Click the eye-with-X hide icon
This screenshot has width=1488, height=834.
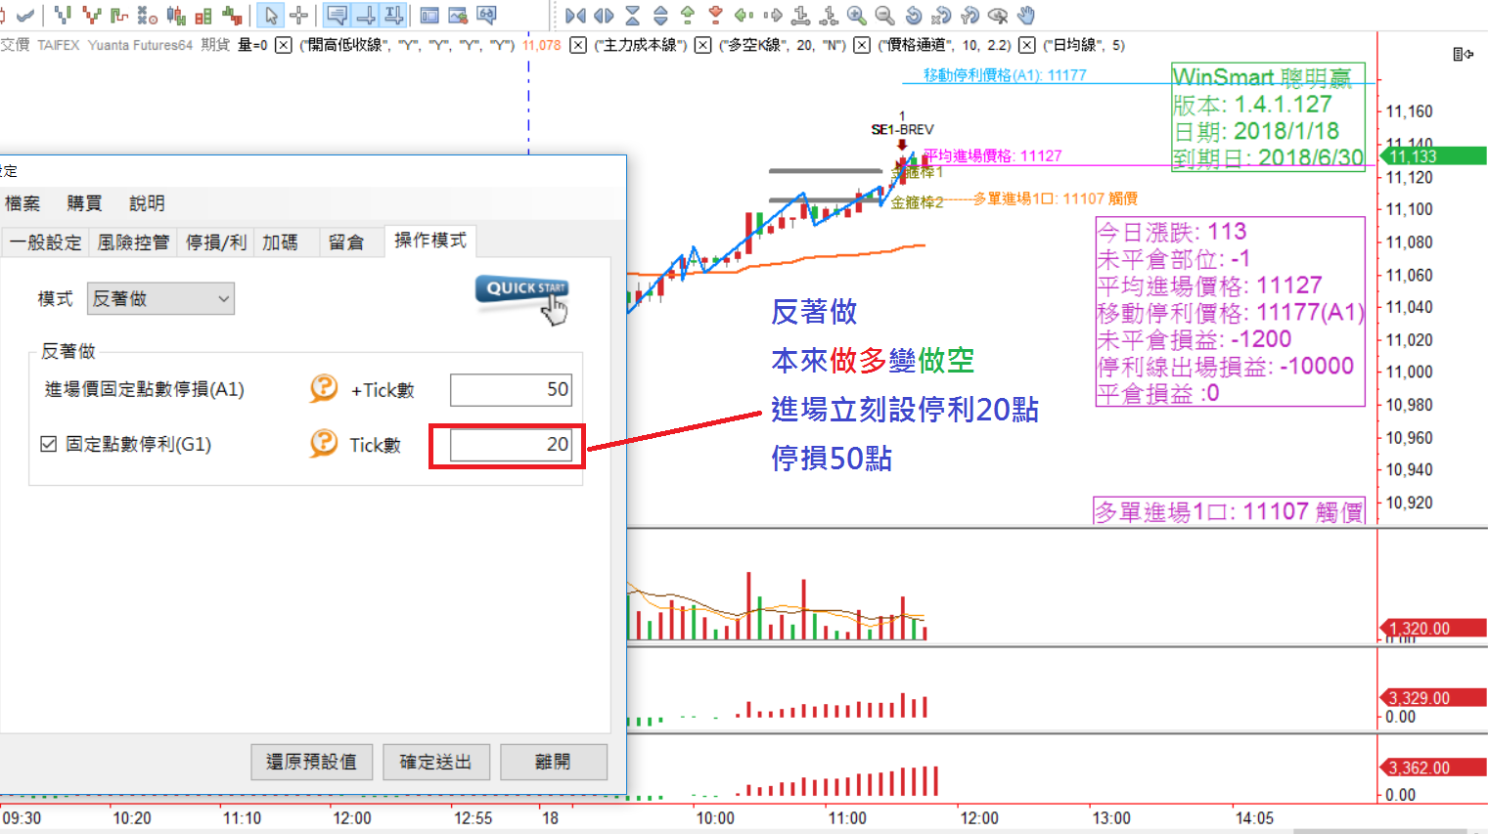pyautogui.click(x=998, y=15)
